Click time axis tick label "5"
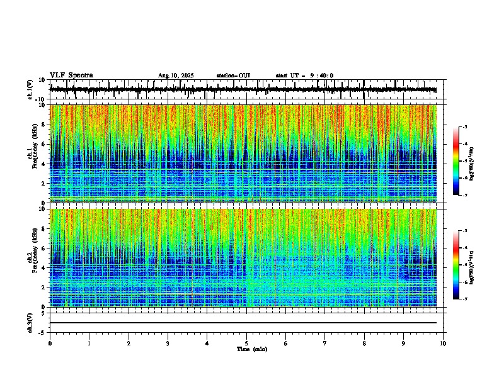This screenshot has height=385, width=499. click(246, 343)
